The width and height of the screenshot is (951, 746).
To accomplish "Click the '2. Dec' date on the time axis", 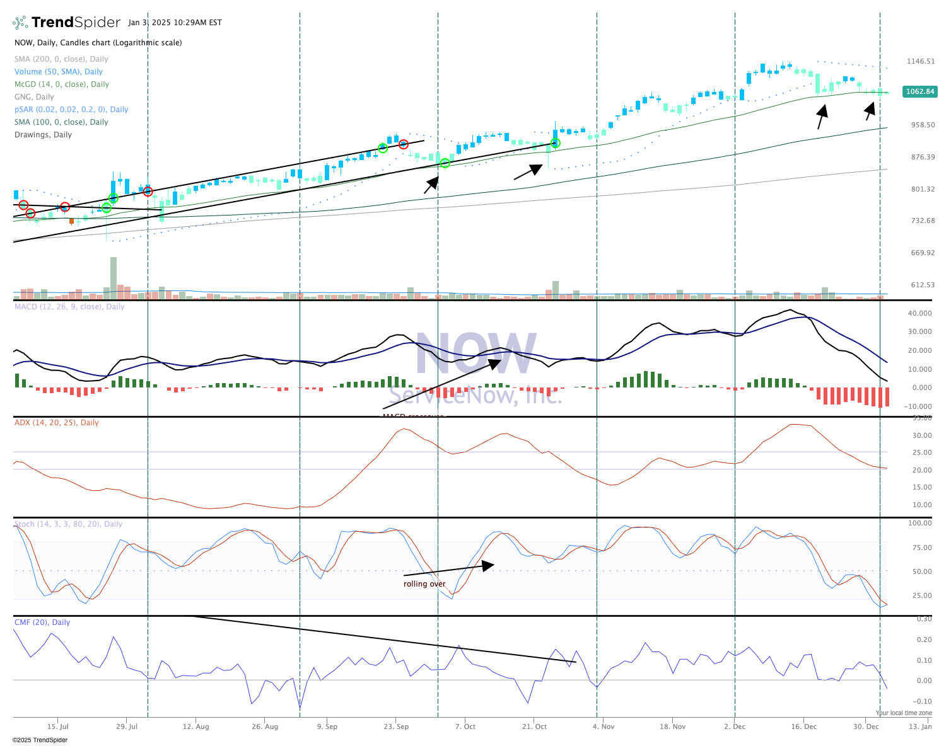I will point(735,726).
